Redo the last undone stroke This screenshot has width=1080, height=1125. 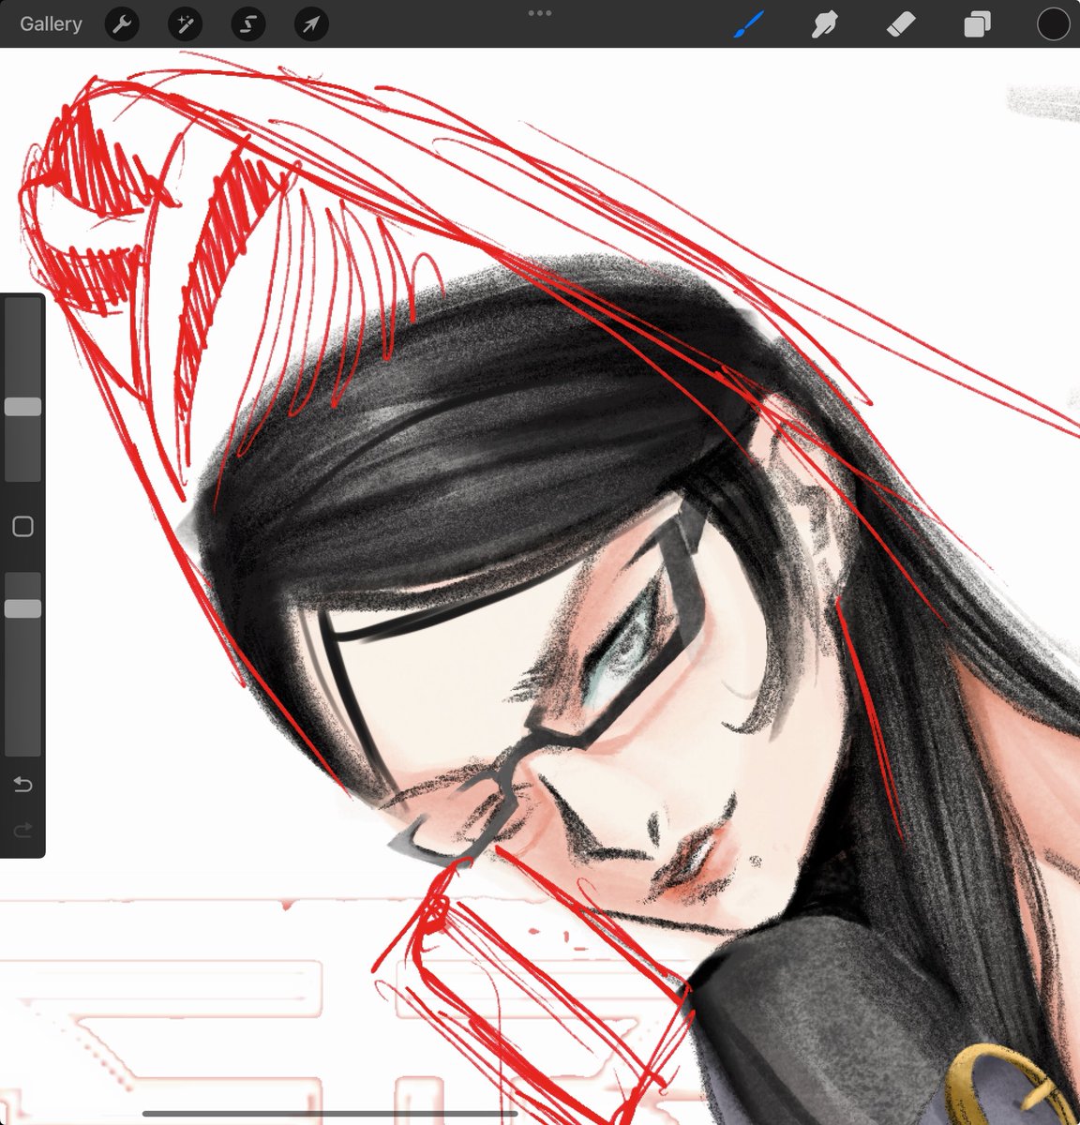coord(22,830)
